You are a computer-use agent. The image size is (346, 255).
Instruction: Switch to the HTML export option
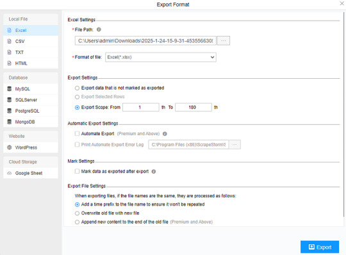tap(31, 63)
